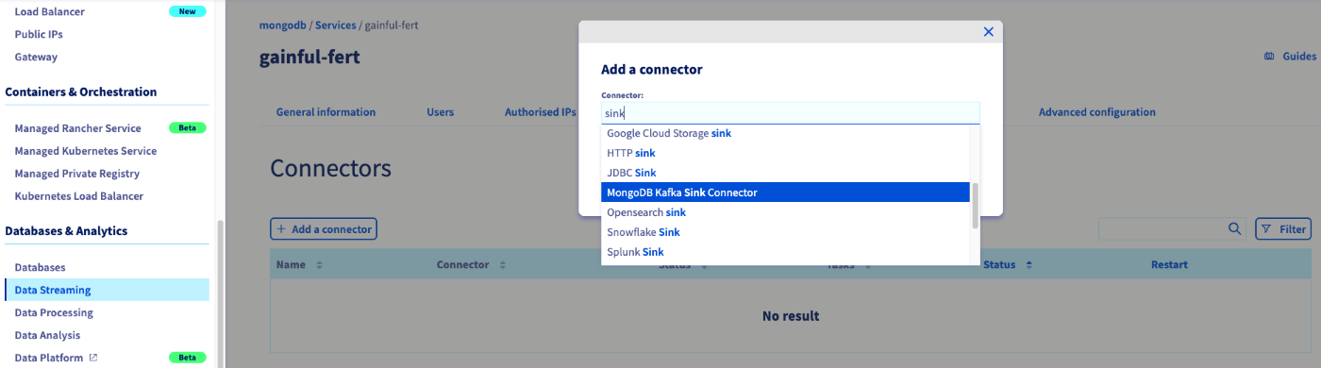The height and width of the screenshot is (368, 1321).
Task: Open Data Platform in sidebar
Action: [x=49, y=358]
